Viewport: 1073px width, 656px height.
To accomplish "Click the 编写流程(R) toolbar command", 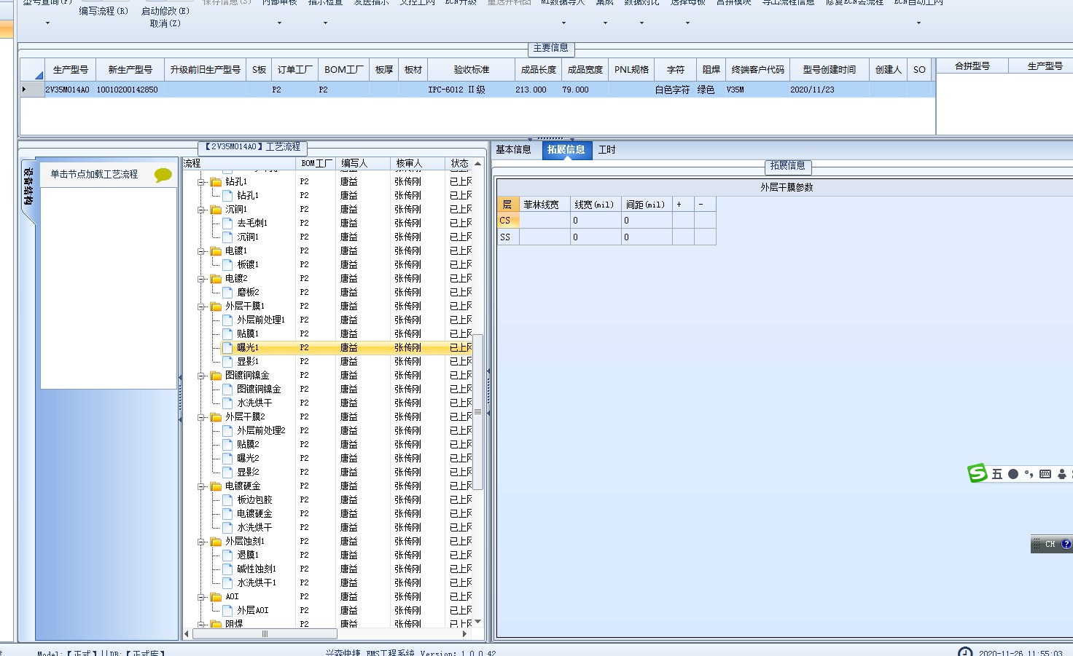I will (x=104, y=11).
